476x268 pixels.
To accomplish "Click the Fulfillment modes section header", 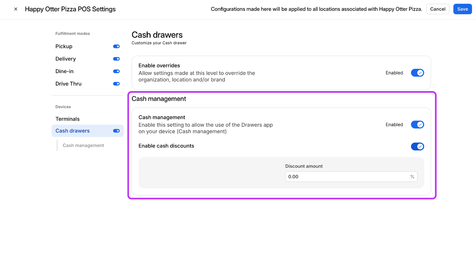I will coord(73,34).
